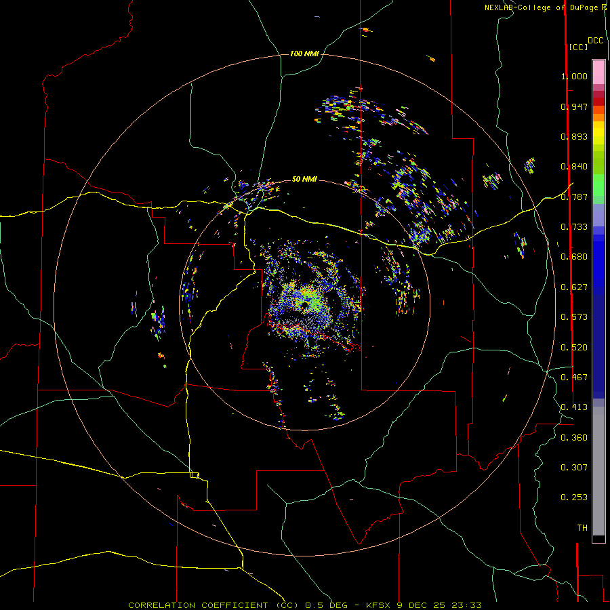Image resolution: width=610 pixels, height=610 pixels.
Task: Click the TH threshold label on legend
Action: pos(582,528)
